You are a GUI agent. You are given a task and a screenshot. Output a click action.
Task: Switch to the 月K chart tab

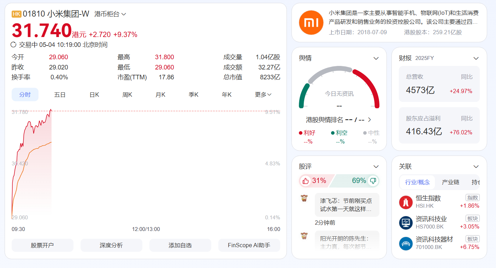[x=160, y=95]
